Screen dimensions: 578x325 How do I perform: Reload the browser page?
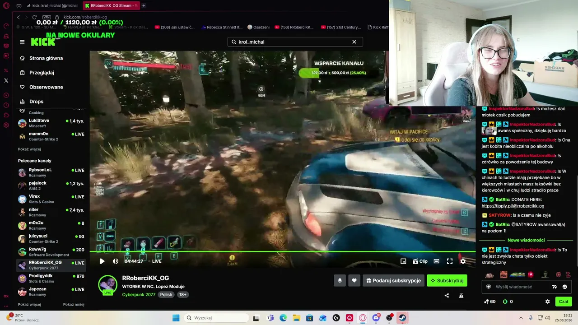pos(34,17)
